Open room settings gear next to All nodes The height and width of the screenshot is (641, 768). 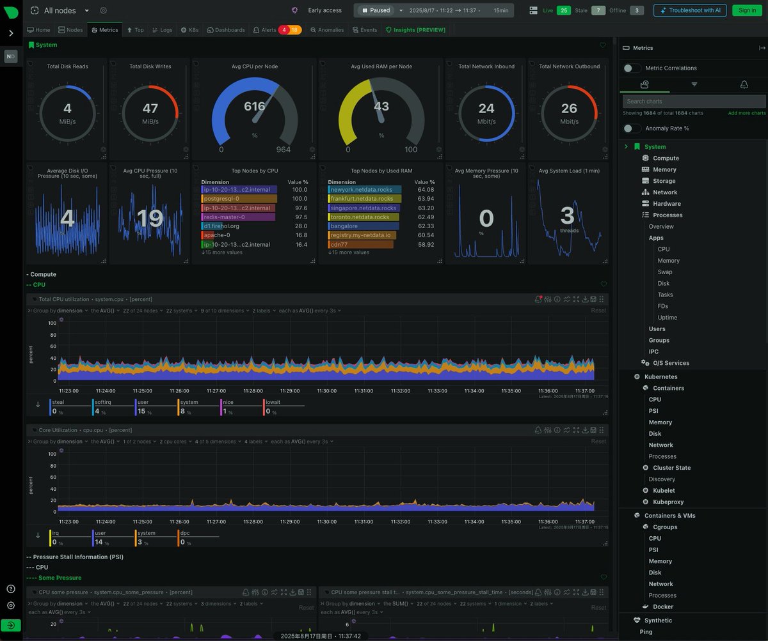[x=104, y=10]
